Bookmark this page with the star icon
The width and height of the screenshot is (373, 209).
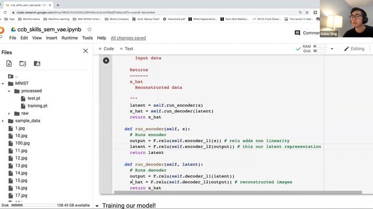(x=307, y=12)
